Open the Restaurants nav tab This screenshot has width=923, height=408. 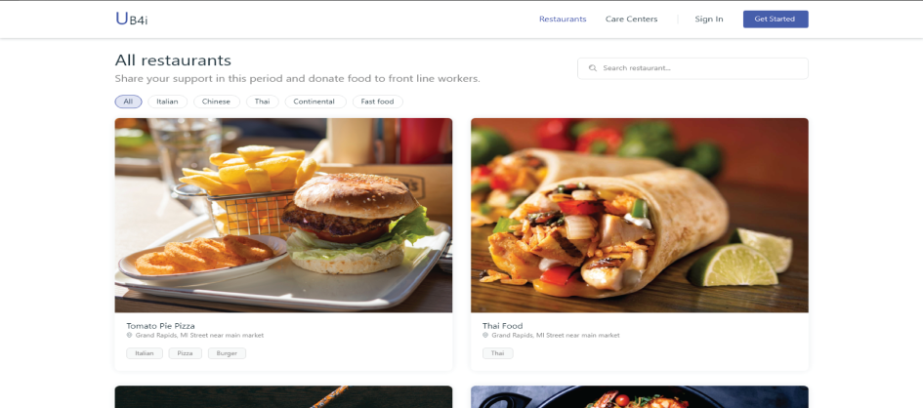tap(563, 19)
